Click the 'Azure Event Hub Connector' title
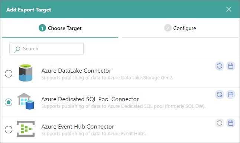This screenshot has height=143, width=240. (x=78, y=127)
